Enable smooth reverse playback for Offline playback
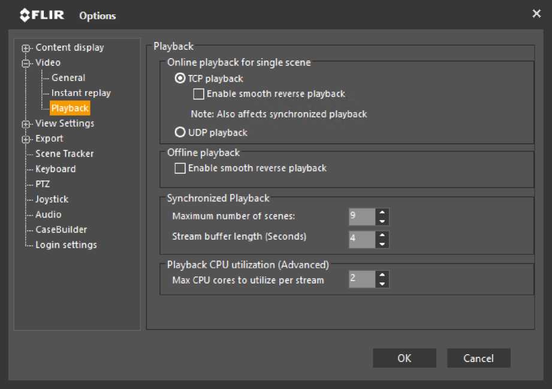The width and height of the screenshot is (552, 389). pos(180,168)
